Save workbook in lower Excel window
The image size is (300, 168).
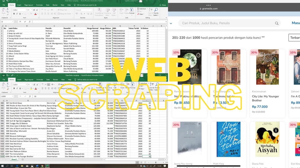3,75
